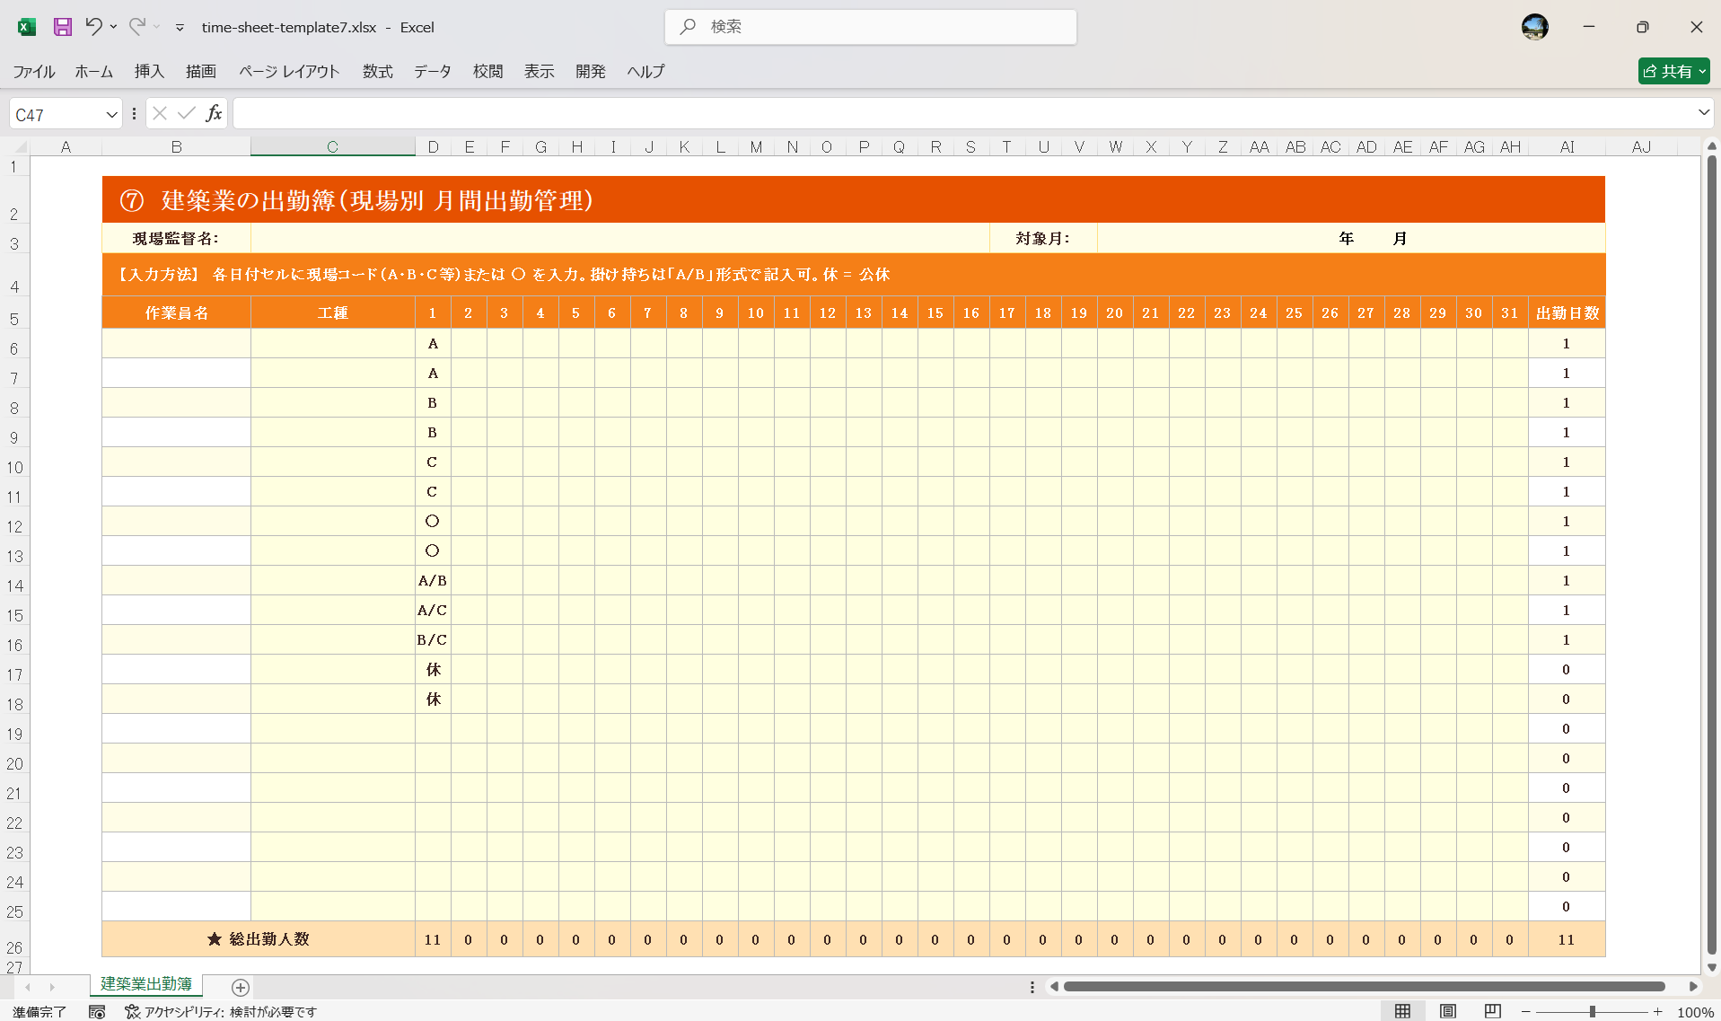Screen dimensions: 1721x1021
Task: Click the next sheet navigation arrow
Action: click(52, 987)
